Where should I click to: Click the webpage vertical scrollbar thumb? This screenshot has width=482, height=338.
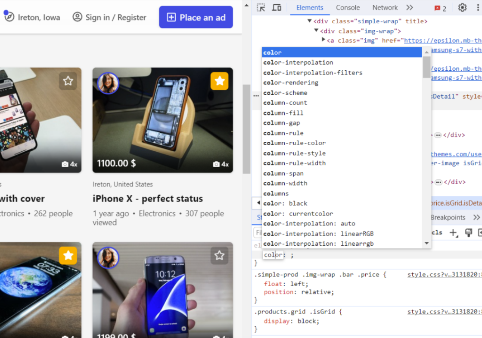tap(246, 129)
